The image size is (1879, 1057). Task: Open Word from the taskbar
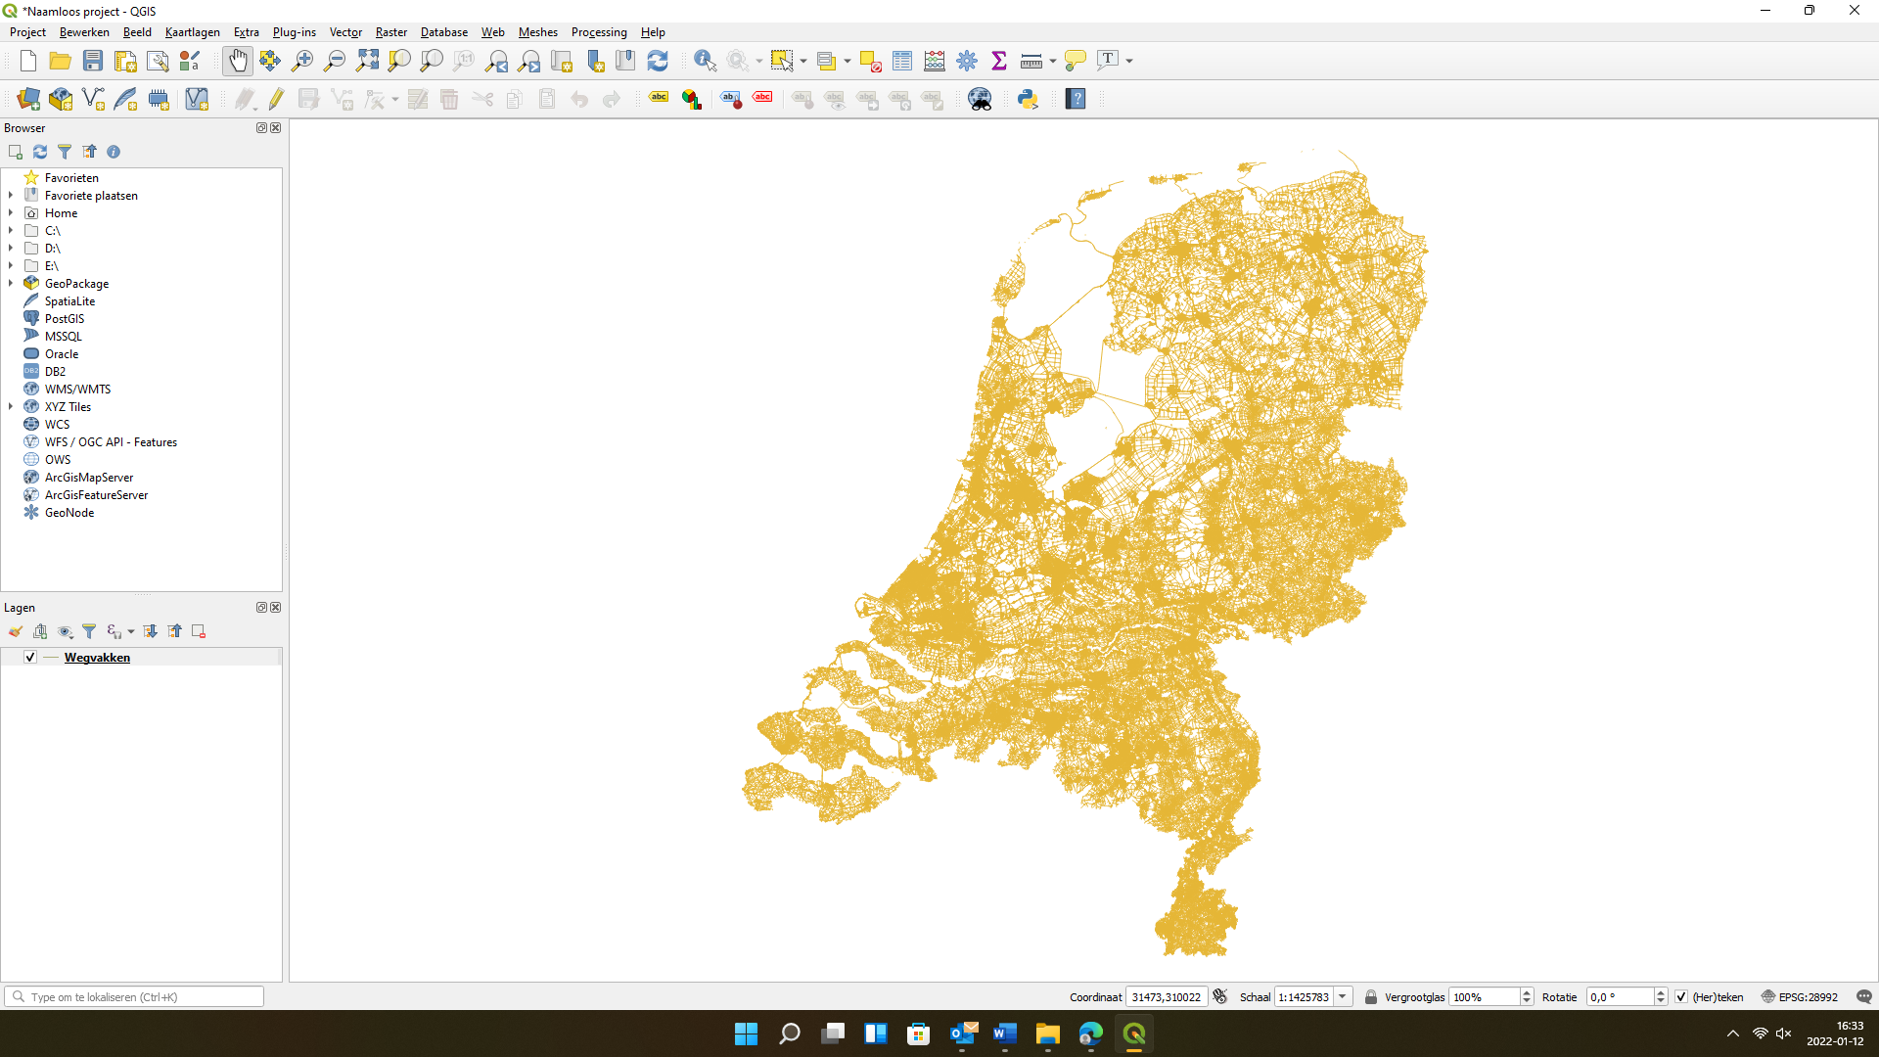1005,1034
